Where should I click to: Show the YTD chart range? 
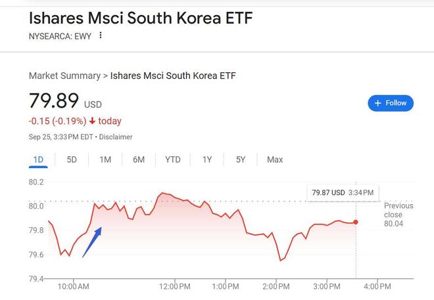(x=173, y=160)
